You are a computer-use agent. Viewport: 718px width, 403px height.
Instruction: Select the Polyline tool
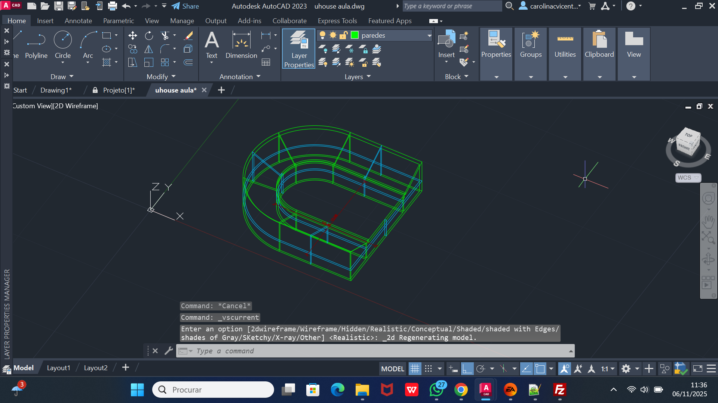point(36,40)
